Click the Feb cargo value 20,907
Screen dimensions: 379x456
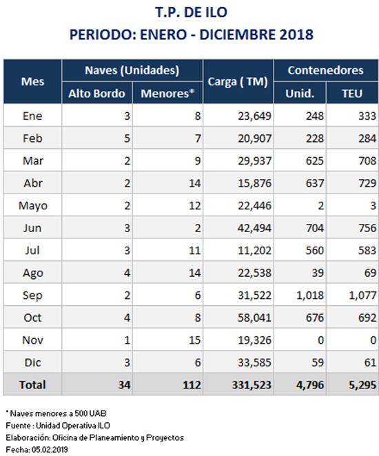tap(254, 138)
